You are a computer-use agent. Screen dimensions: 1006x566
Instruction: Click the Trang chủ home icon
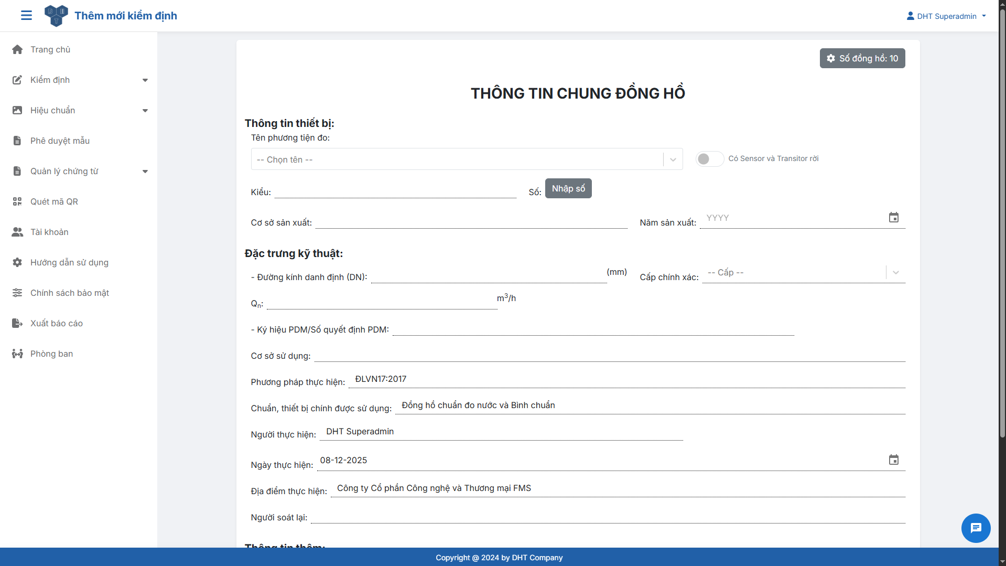click(17, 50)
